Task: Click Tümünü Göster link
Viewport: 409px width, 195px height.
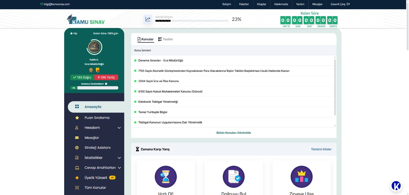Action: pyautogui.click(x=321, y=149)
